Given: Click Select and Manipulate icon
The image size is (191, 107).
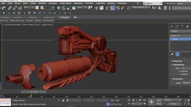Looking at the screenshot, I should coord(96,8).
